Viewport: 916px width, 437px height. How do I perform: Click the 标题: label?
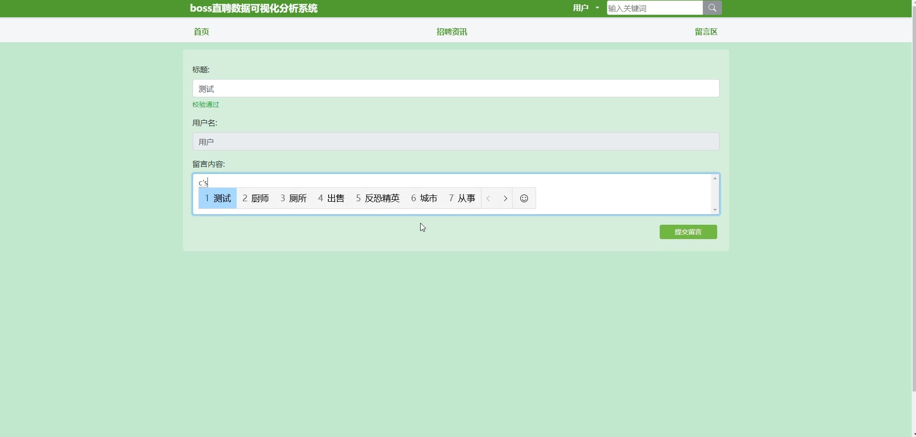(201, 69)
